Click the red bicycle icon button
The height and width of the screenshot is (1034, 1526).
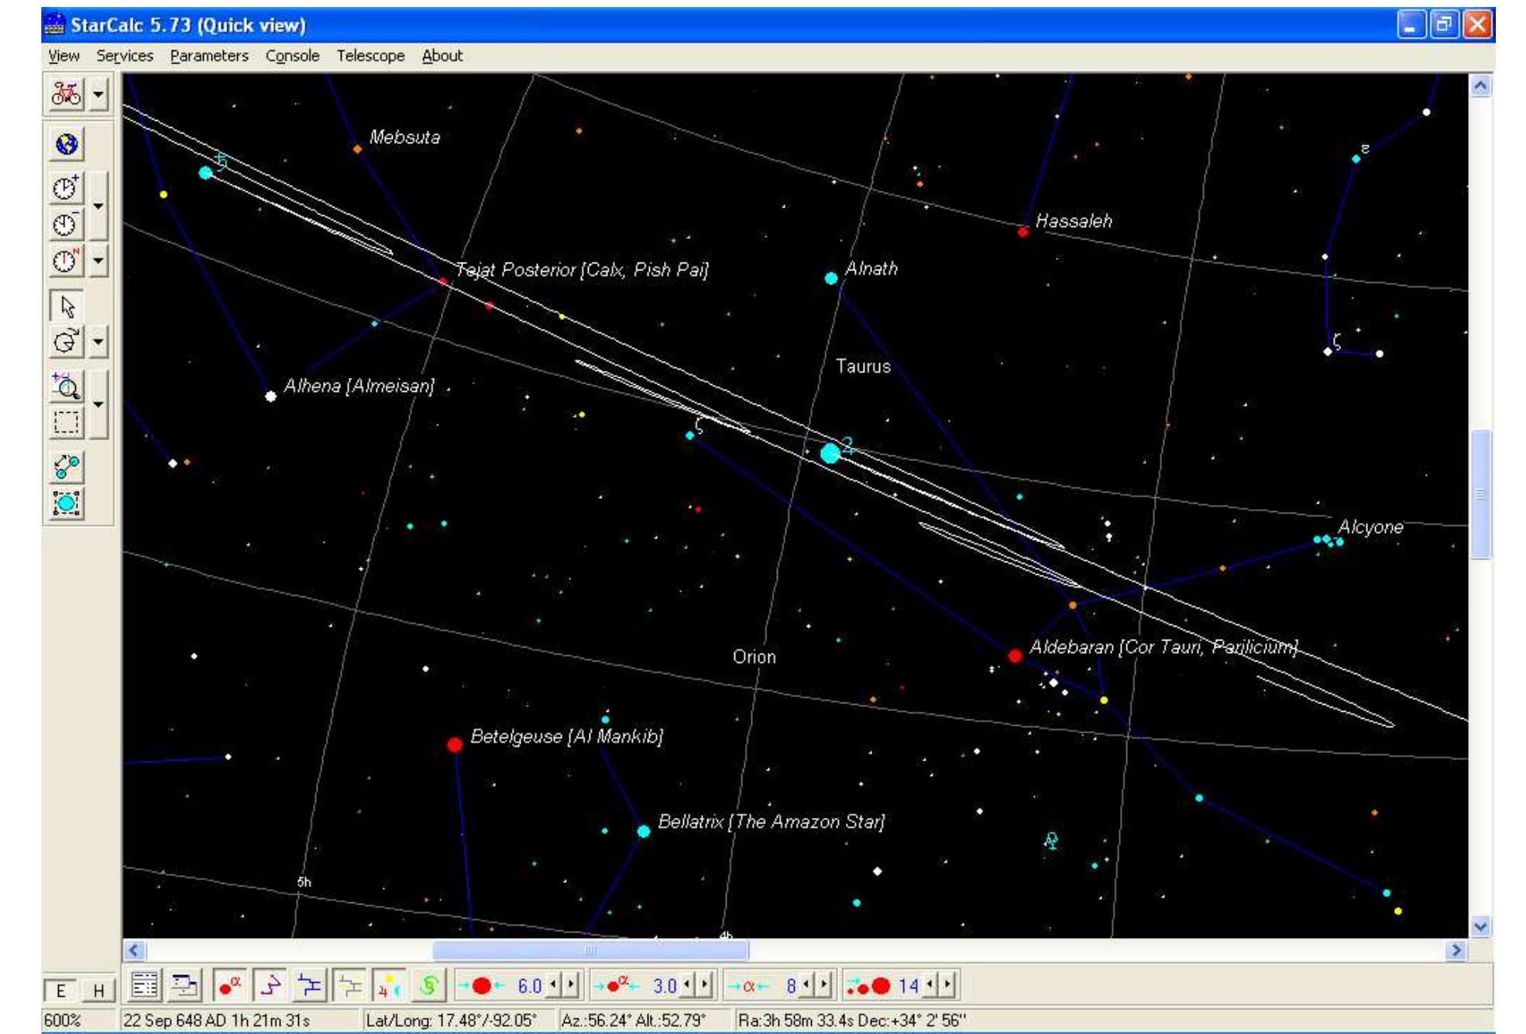66,94
